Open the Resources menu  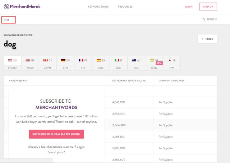coord(125,6)
